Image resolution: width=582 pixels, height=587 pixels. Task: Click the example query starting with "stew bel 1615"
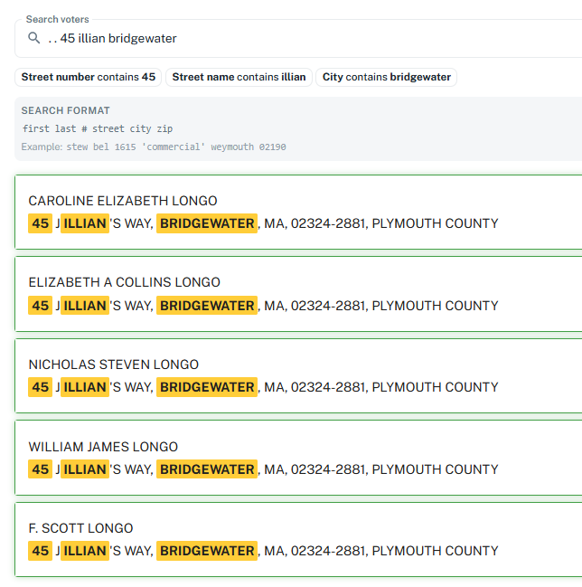175,147
